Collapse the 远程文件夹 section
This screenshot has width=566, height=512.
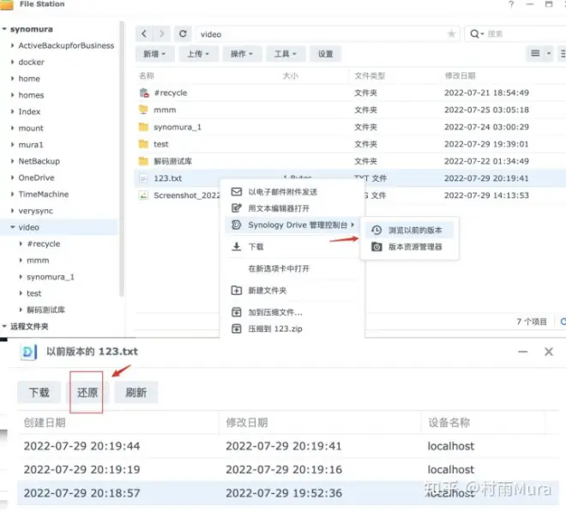[x=4, y=327]
